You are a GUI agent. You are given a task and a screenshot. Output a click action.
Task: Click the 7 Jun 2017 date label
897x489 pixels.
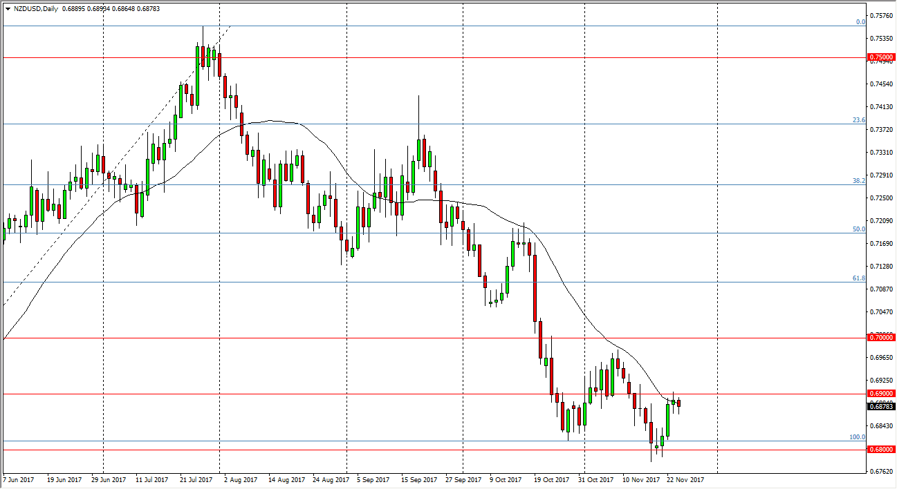coord(19,479)
